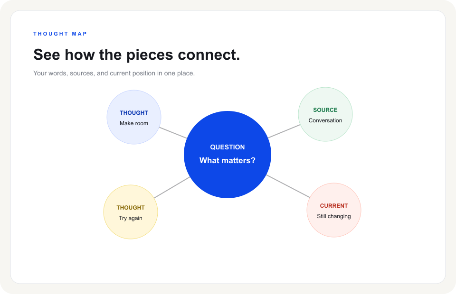Click the 'See how the pieces connect' heading

(x=137, y=55)
